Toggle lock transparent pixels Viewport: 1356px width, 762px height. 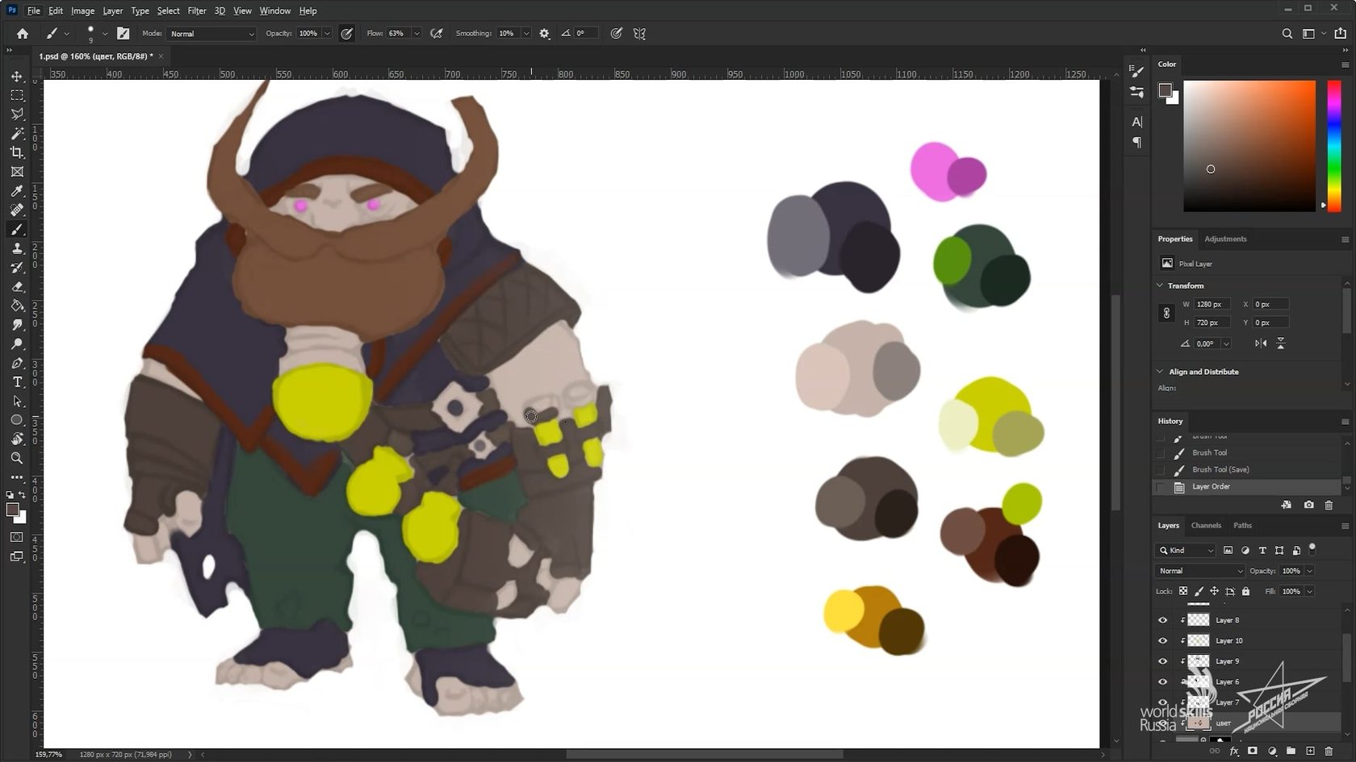(1183, 591)
